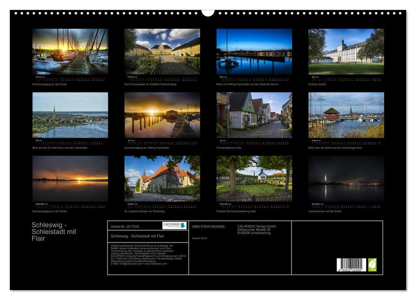Screen dimensions: 416x300
Task: Click the green eco leaf icon
Action: pyautogui.click(x=372, y=265)
